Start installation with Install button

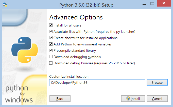[x=133, y=99]
